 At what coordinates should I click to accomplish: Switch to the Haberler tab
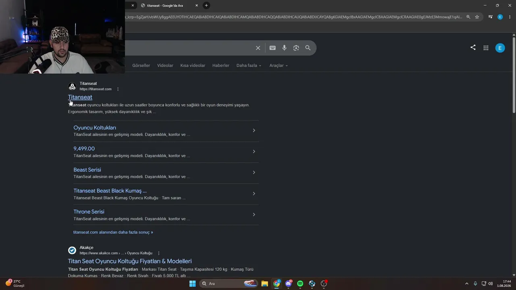(x=221, y=66)
